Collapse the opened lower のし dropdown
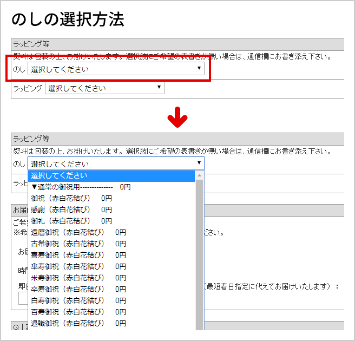The height and width of the screenshot is (341, 355). point(116,163)
